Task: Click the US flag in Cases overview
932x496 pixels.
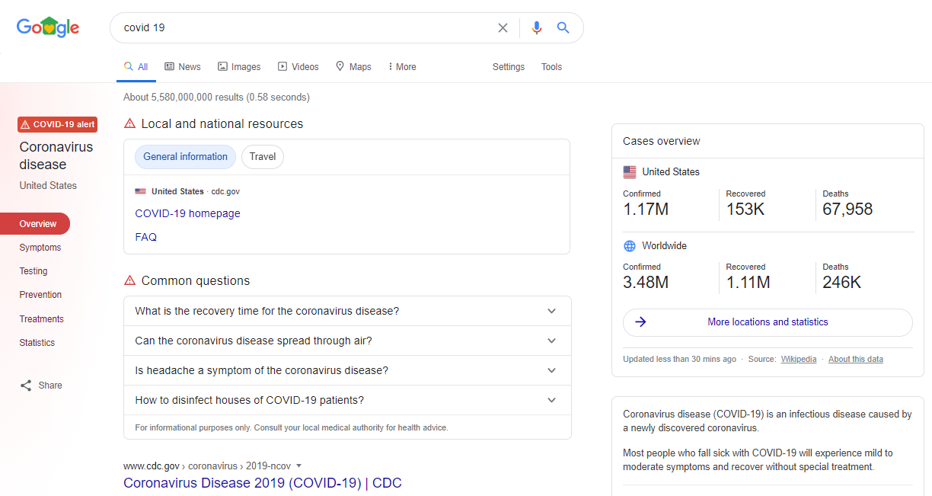Action: (629, 172)
